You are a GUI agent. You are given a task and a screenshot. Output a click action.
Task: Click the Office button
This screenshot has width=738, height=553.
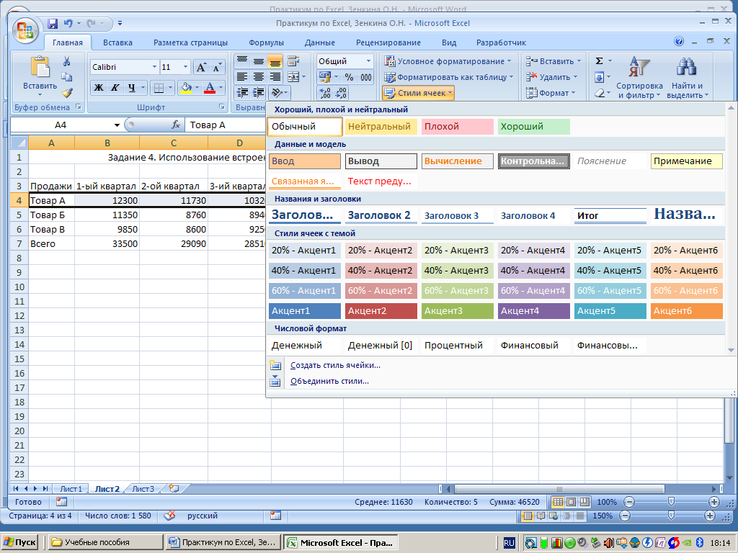pos(25,31)
